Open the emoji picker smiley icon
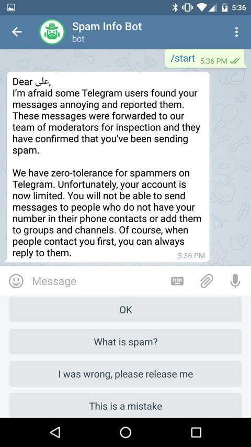251x447 pixels. click(x=16, y=281)
